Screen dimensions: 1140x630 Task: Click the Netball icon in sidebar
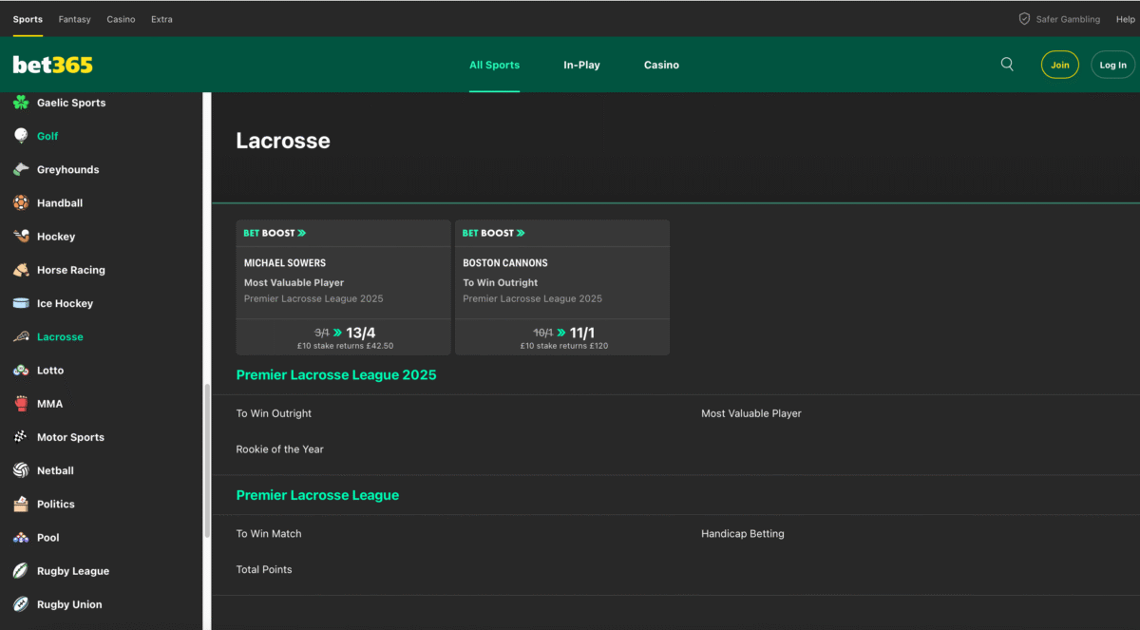(21, 470)
